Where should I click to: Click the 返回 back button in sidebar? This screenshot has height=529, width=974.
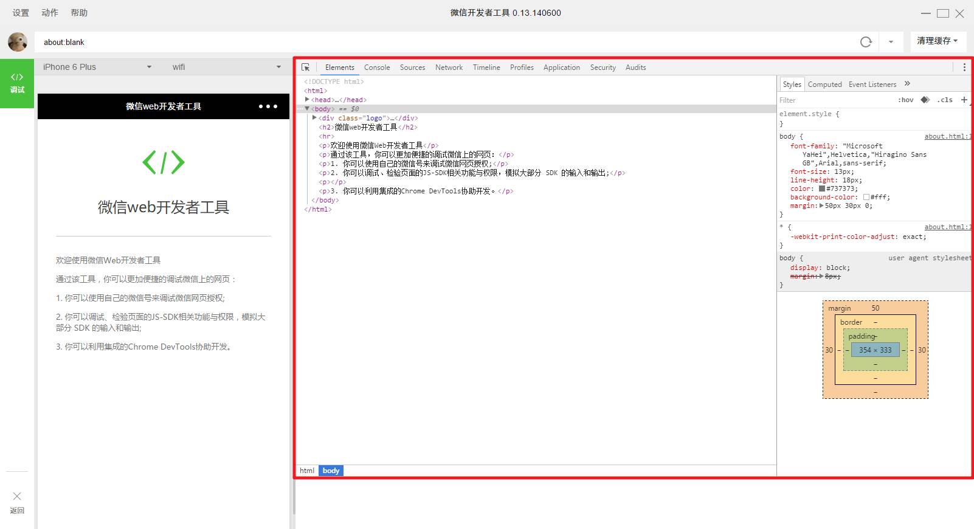tap(17, 503)
